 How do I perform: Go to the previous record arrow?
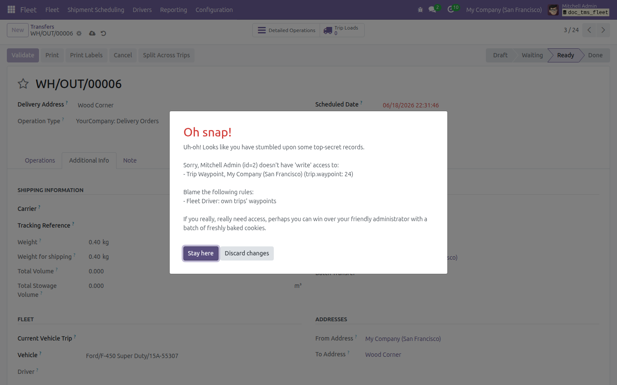589,30
